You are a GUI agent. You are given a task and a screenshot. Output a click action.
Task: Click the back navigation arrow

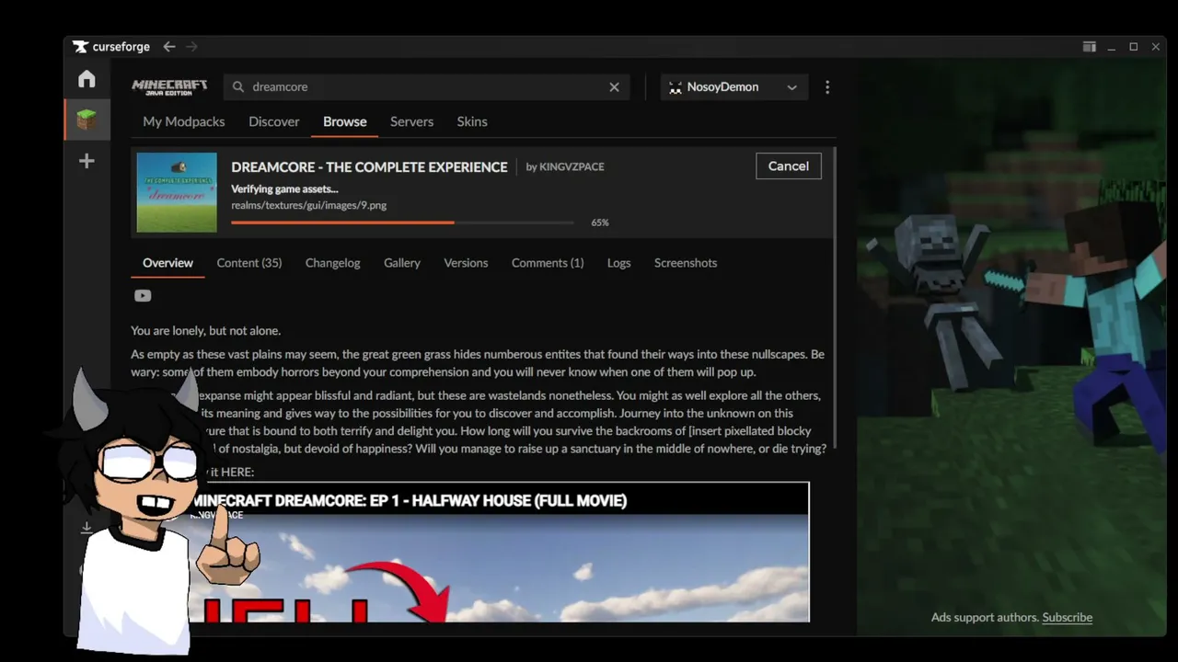tap(169, 47)
